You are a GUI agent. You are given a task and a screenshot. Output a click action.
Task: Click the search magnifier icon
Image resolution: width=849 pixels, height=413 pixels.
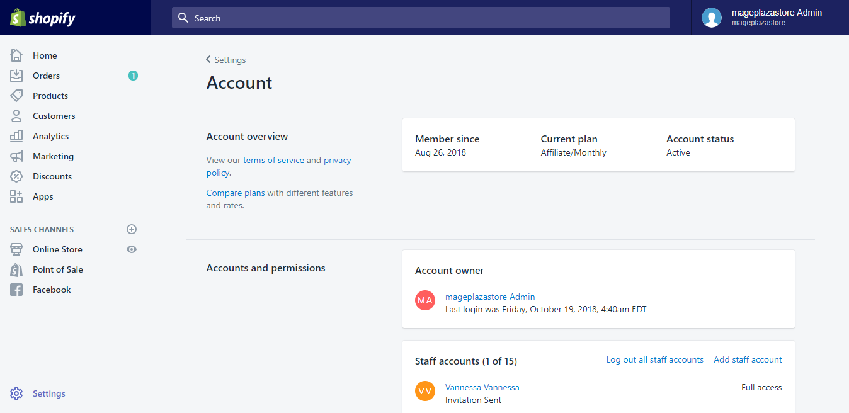183,18
